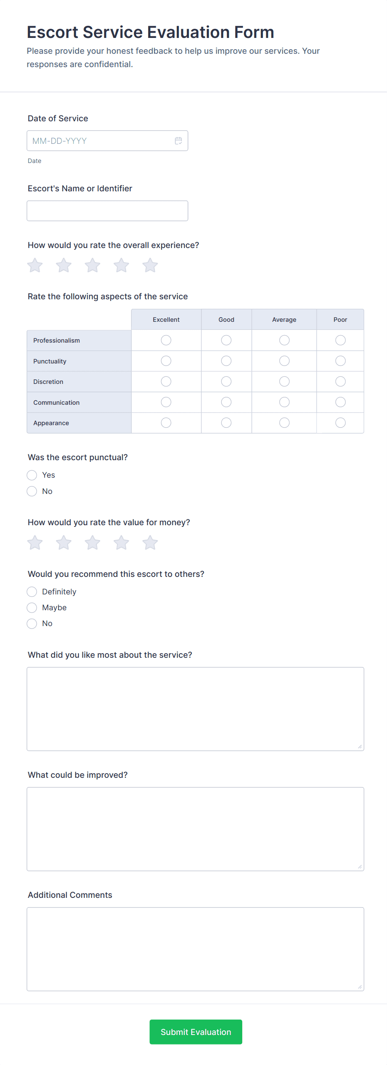Click the Submit Evaluation button
The height and width of the screenshot is (1065, 387).
(x=196, y=1032)
